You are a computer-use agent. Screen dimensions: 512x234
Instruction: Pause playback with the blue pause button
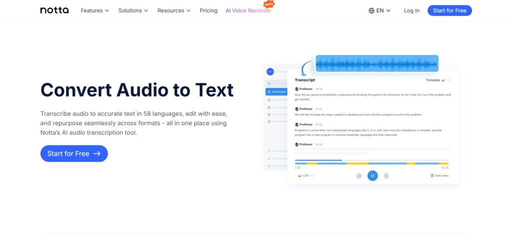pos(372,175)
